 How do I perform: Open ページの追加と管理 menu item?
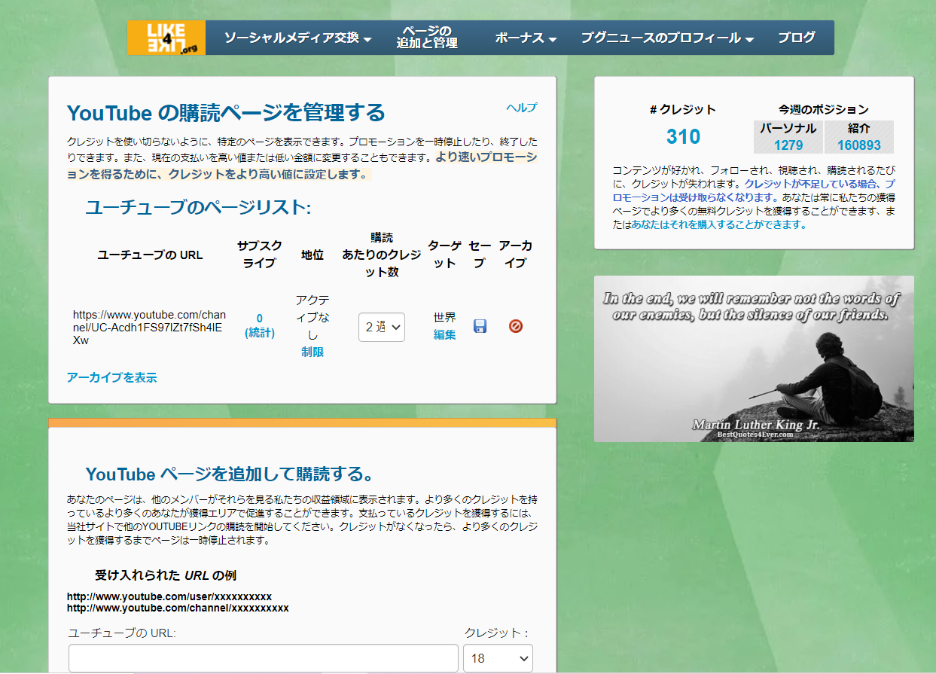427,37
